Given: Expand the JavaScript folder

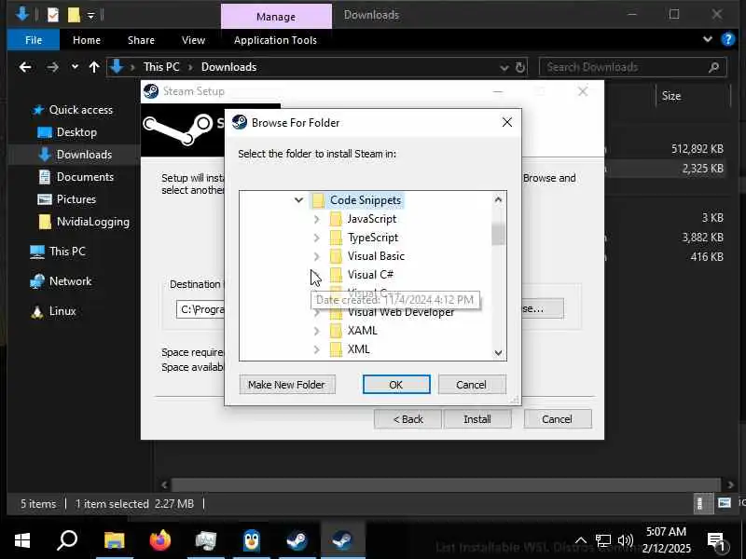Looking at the screenshot, I should tap(316, 219).
